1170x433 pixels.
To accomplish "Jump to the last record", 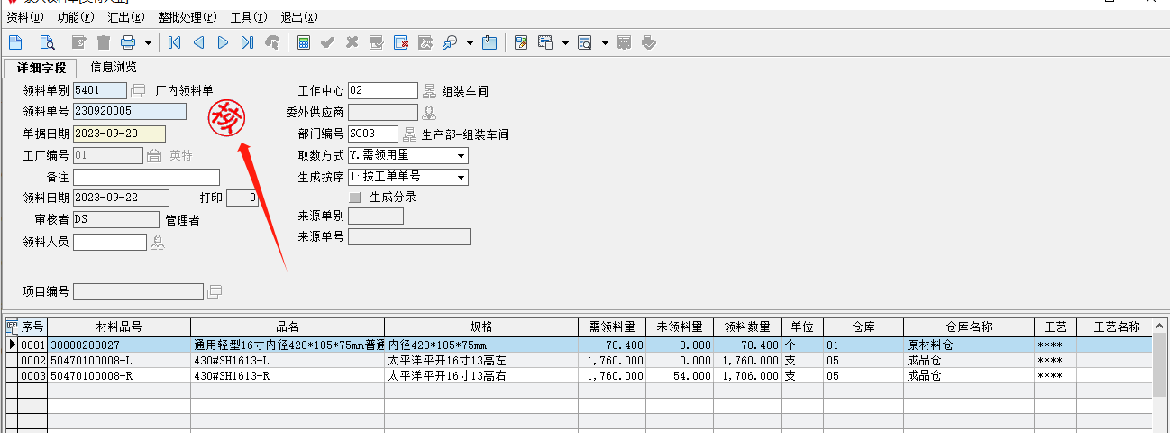I will [247, 42].
